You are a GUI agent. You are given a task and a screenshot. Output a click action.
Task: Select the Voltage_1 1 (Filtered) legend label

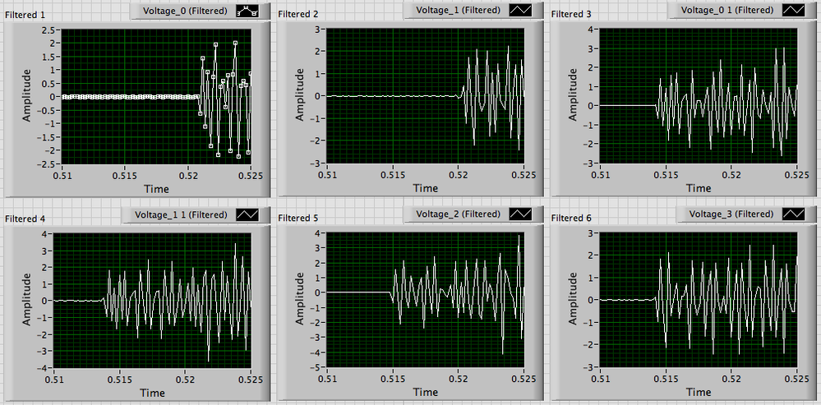coord(181,214)
